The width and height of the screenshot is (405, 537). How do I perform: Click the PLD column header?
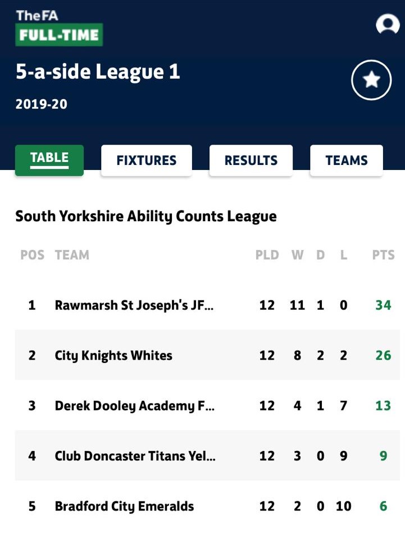267,255
